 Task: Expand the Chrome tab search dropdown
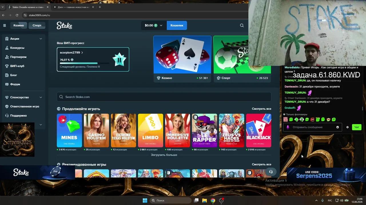tap(3, 7)
